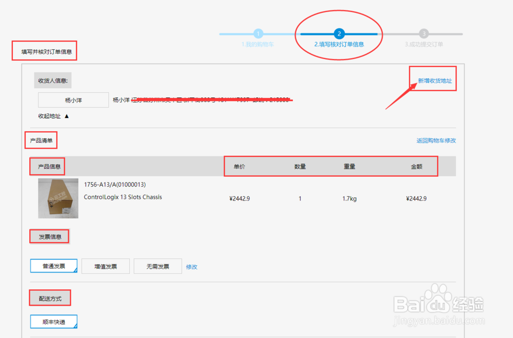Click the 收货人信息 section label
Image resolution: width=513 pixels, height=338 pixels.
coord(53,81)
